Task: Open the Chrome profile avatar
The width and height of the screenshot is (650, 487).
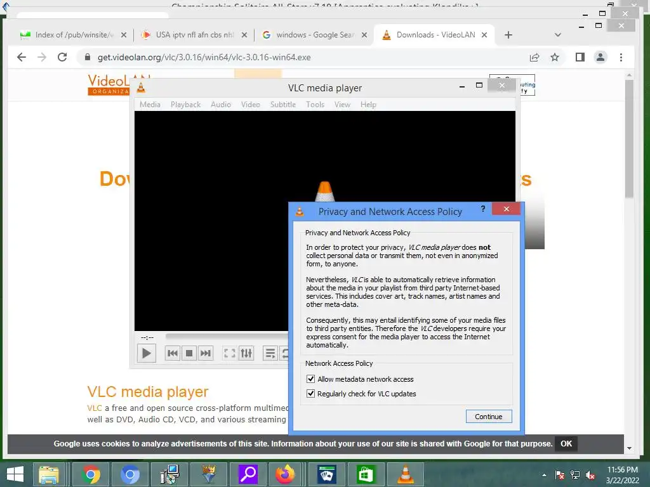Action: 600,57
